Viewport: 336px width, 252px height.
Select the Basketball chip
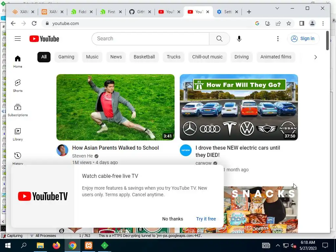point(144,57)
